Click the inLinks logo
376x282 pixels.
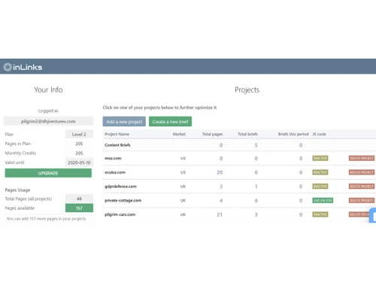[23, 67]
